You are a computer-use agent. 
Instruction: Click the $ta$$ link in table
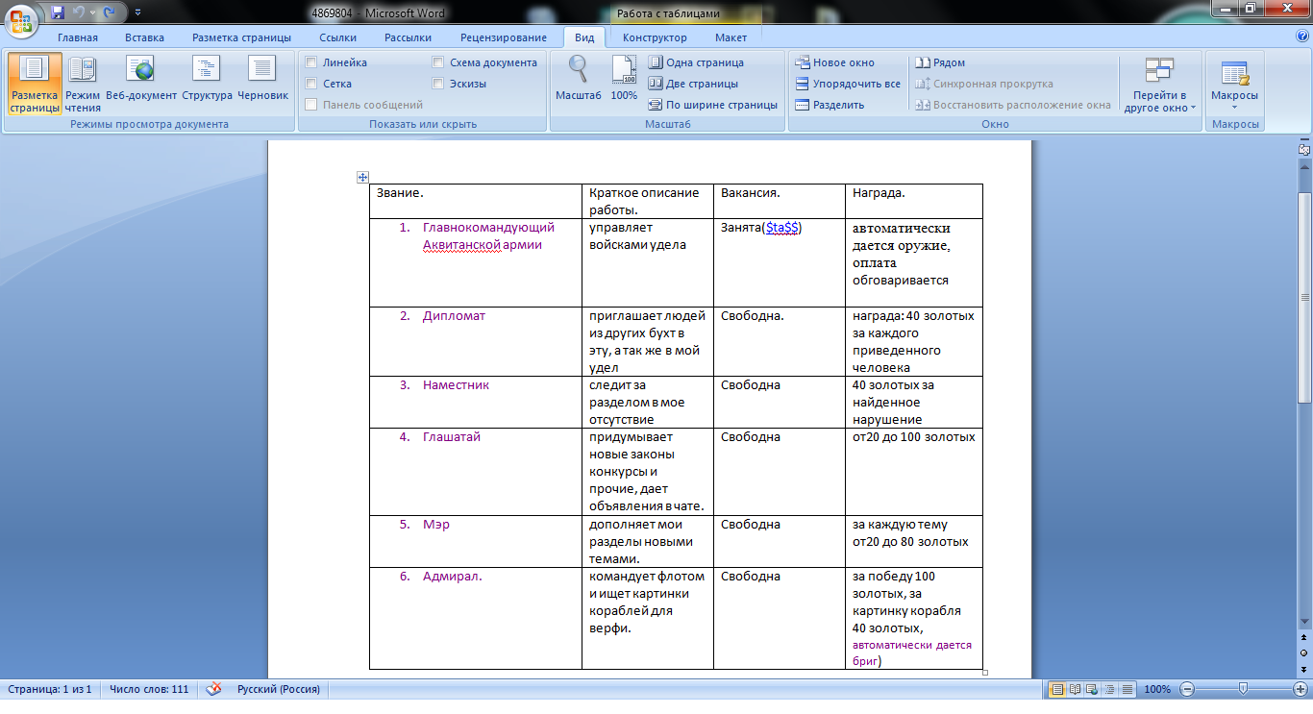[x=782, y=228]
